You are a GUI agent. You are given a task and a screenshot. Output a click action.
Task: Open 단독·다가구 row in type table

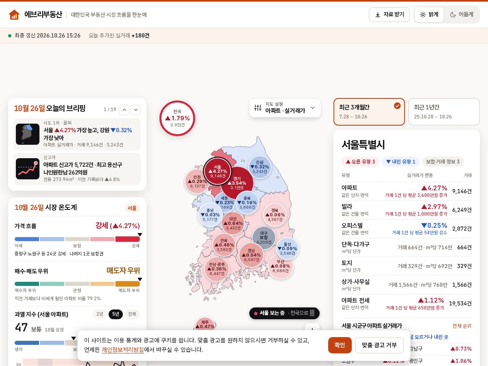407,247
